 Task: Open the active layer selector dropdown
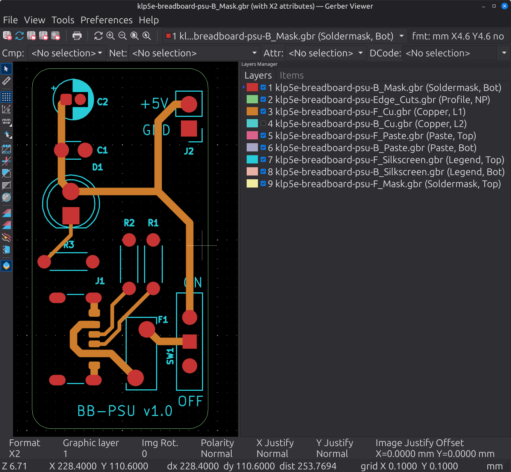[x=285, y=36]
